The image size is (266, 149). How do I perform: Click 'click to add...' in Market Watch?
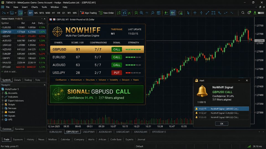(x=10, y=72)
